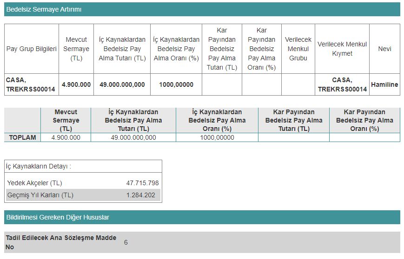Screen dimensions: 404x259
Task: Click CASA, TREKRSS00014 in Pay Grup Bilgileri column
Action: [30, 84]
